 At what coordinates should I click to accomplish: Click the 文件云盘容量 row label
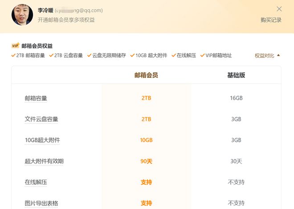click(41, 119)
